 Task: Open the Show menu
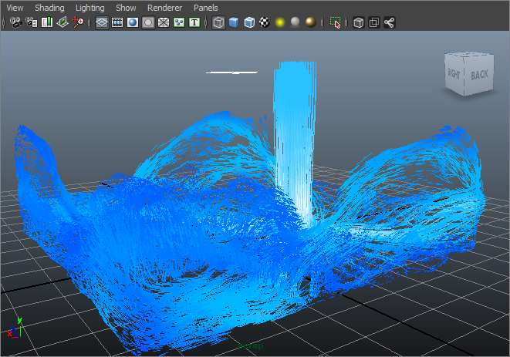[126, 8]
